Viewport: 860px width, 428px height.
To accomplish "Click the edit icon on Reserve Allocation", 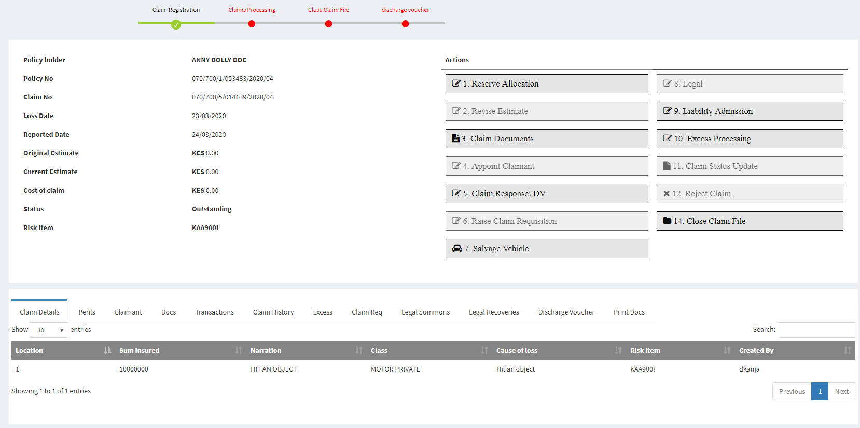I will (456, 83).
